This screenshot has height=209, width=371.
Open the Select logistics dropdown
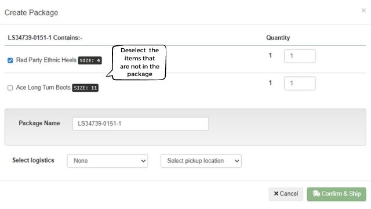(x=107, y=161)
